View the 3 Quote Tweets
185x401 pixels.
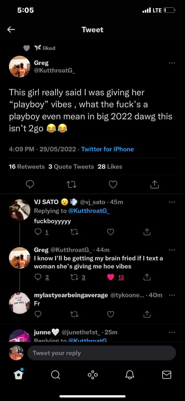tap(71, 167)
